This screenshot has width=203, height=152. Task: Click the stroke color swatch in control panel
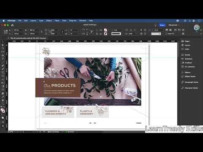(x=105, y=34)
